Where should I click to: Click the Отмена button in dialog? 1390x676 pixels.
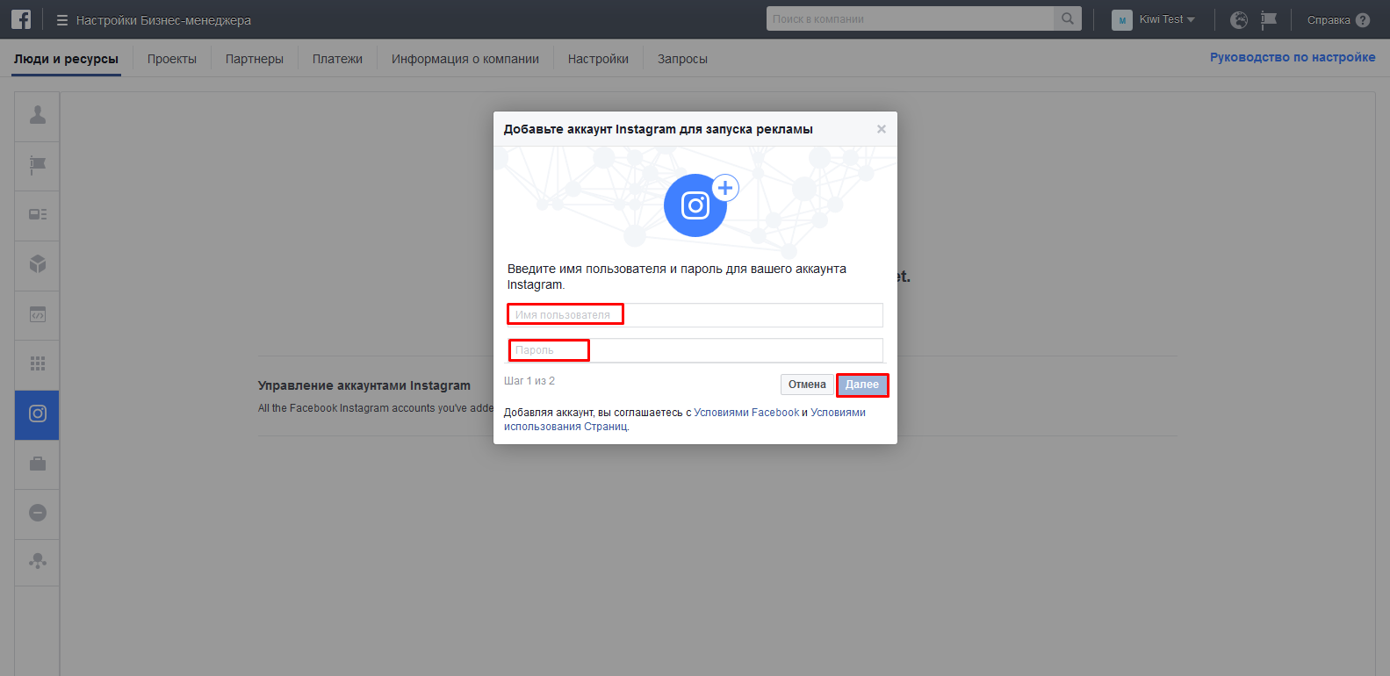tap(807, 385)
